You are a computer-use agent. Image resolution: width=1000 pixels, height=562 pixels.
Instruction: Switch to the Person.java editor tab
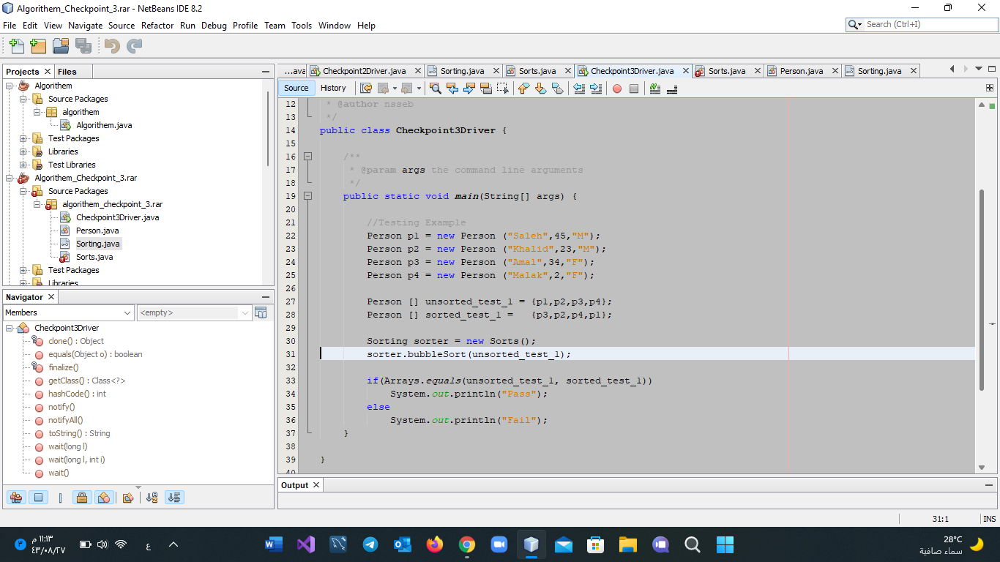pos(801,71)
